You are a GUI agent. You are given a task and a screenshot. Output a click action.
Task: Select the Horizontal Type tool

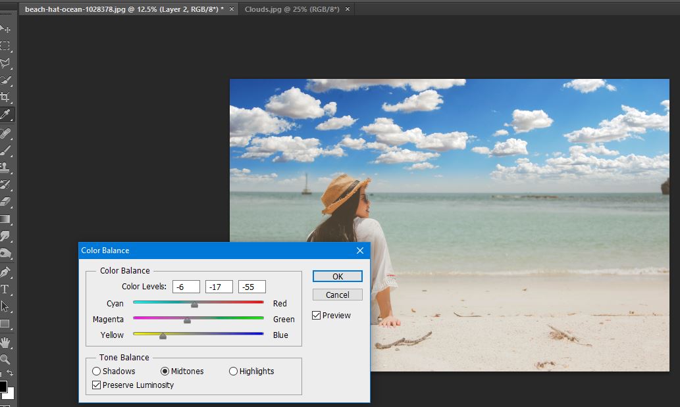pos(5,289)
